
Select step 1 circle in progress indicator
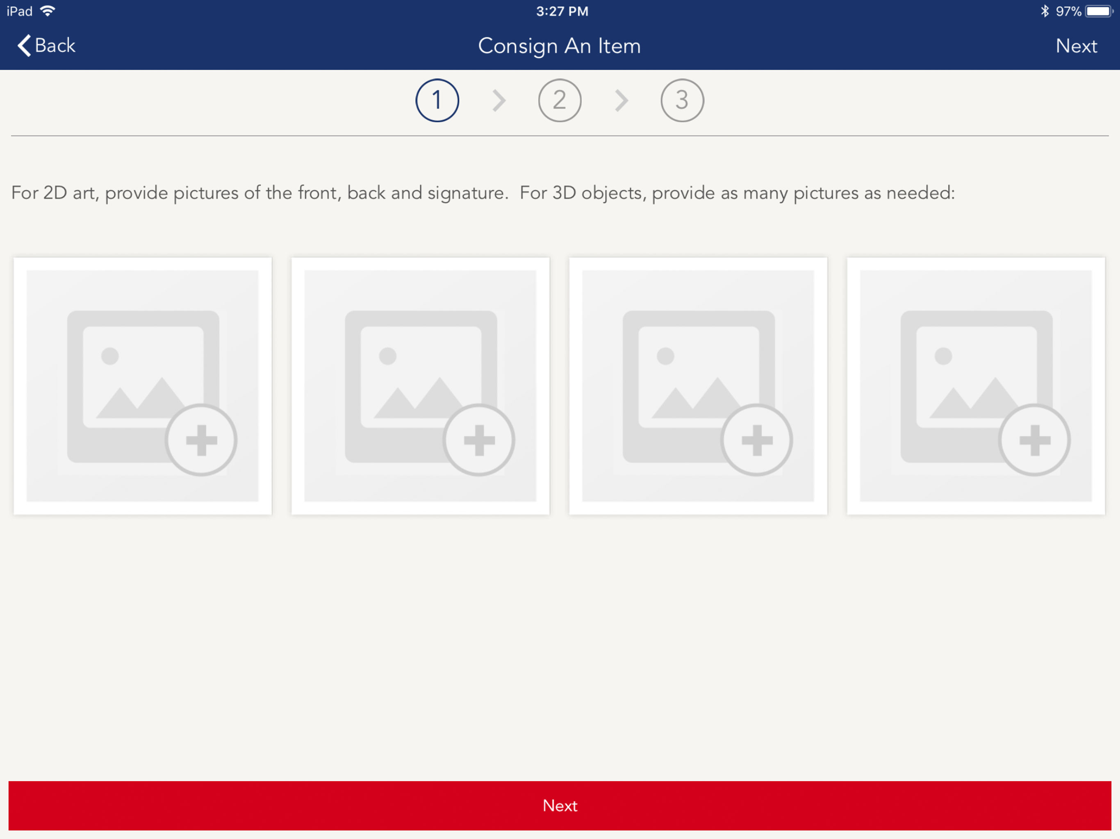[x=437, y=100]
